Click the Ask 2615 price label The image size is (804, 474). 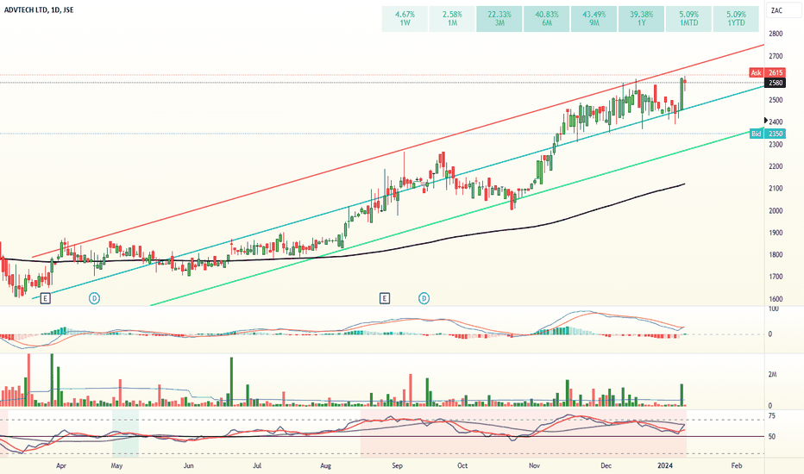(767, 72)
